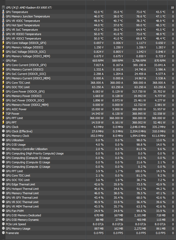Select the GPU Memory Controller Utilization label
The width and height of the screenshot is (176, 240).
[27, 149]
